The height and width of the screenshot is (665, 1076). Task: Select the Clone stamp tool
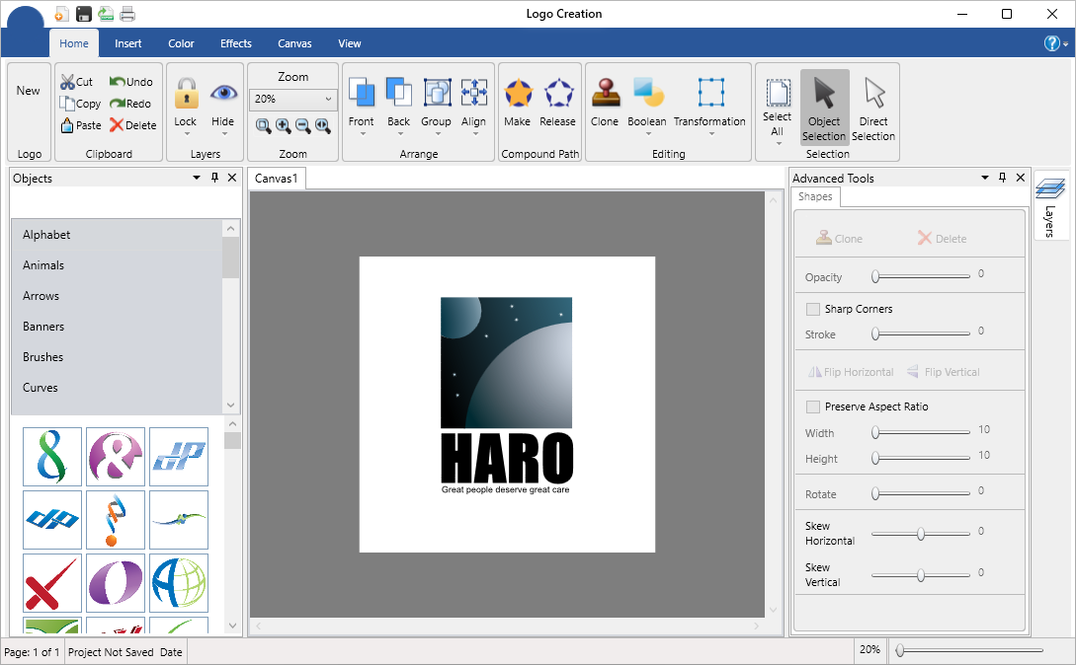click(605, 95)
